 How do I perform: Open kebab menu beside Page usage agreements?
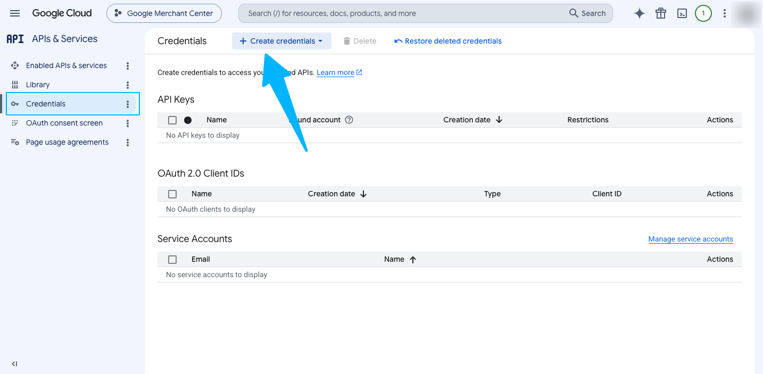[128, 143]
